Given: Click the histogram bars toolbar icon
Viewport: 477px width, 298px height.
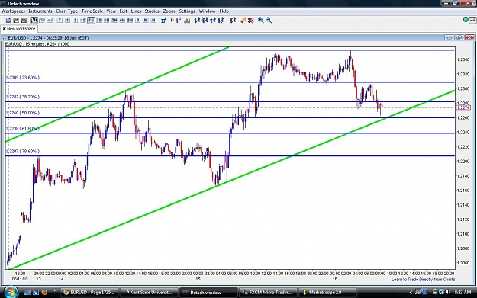Looking at the screenshot, I should 187,21.
